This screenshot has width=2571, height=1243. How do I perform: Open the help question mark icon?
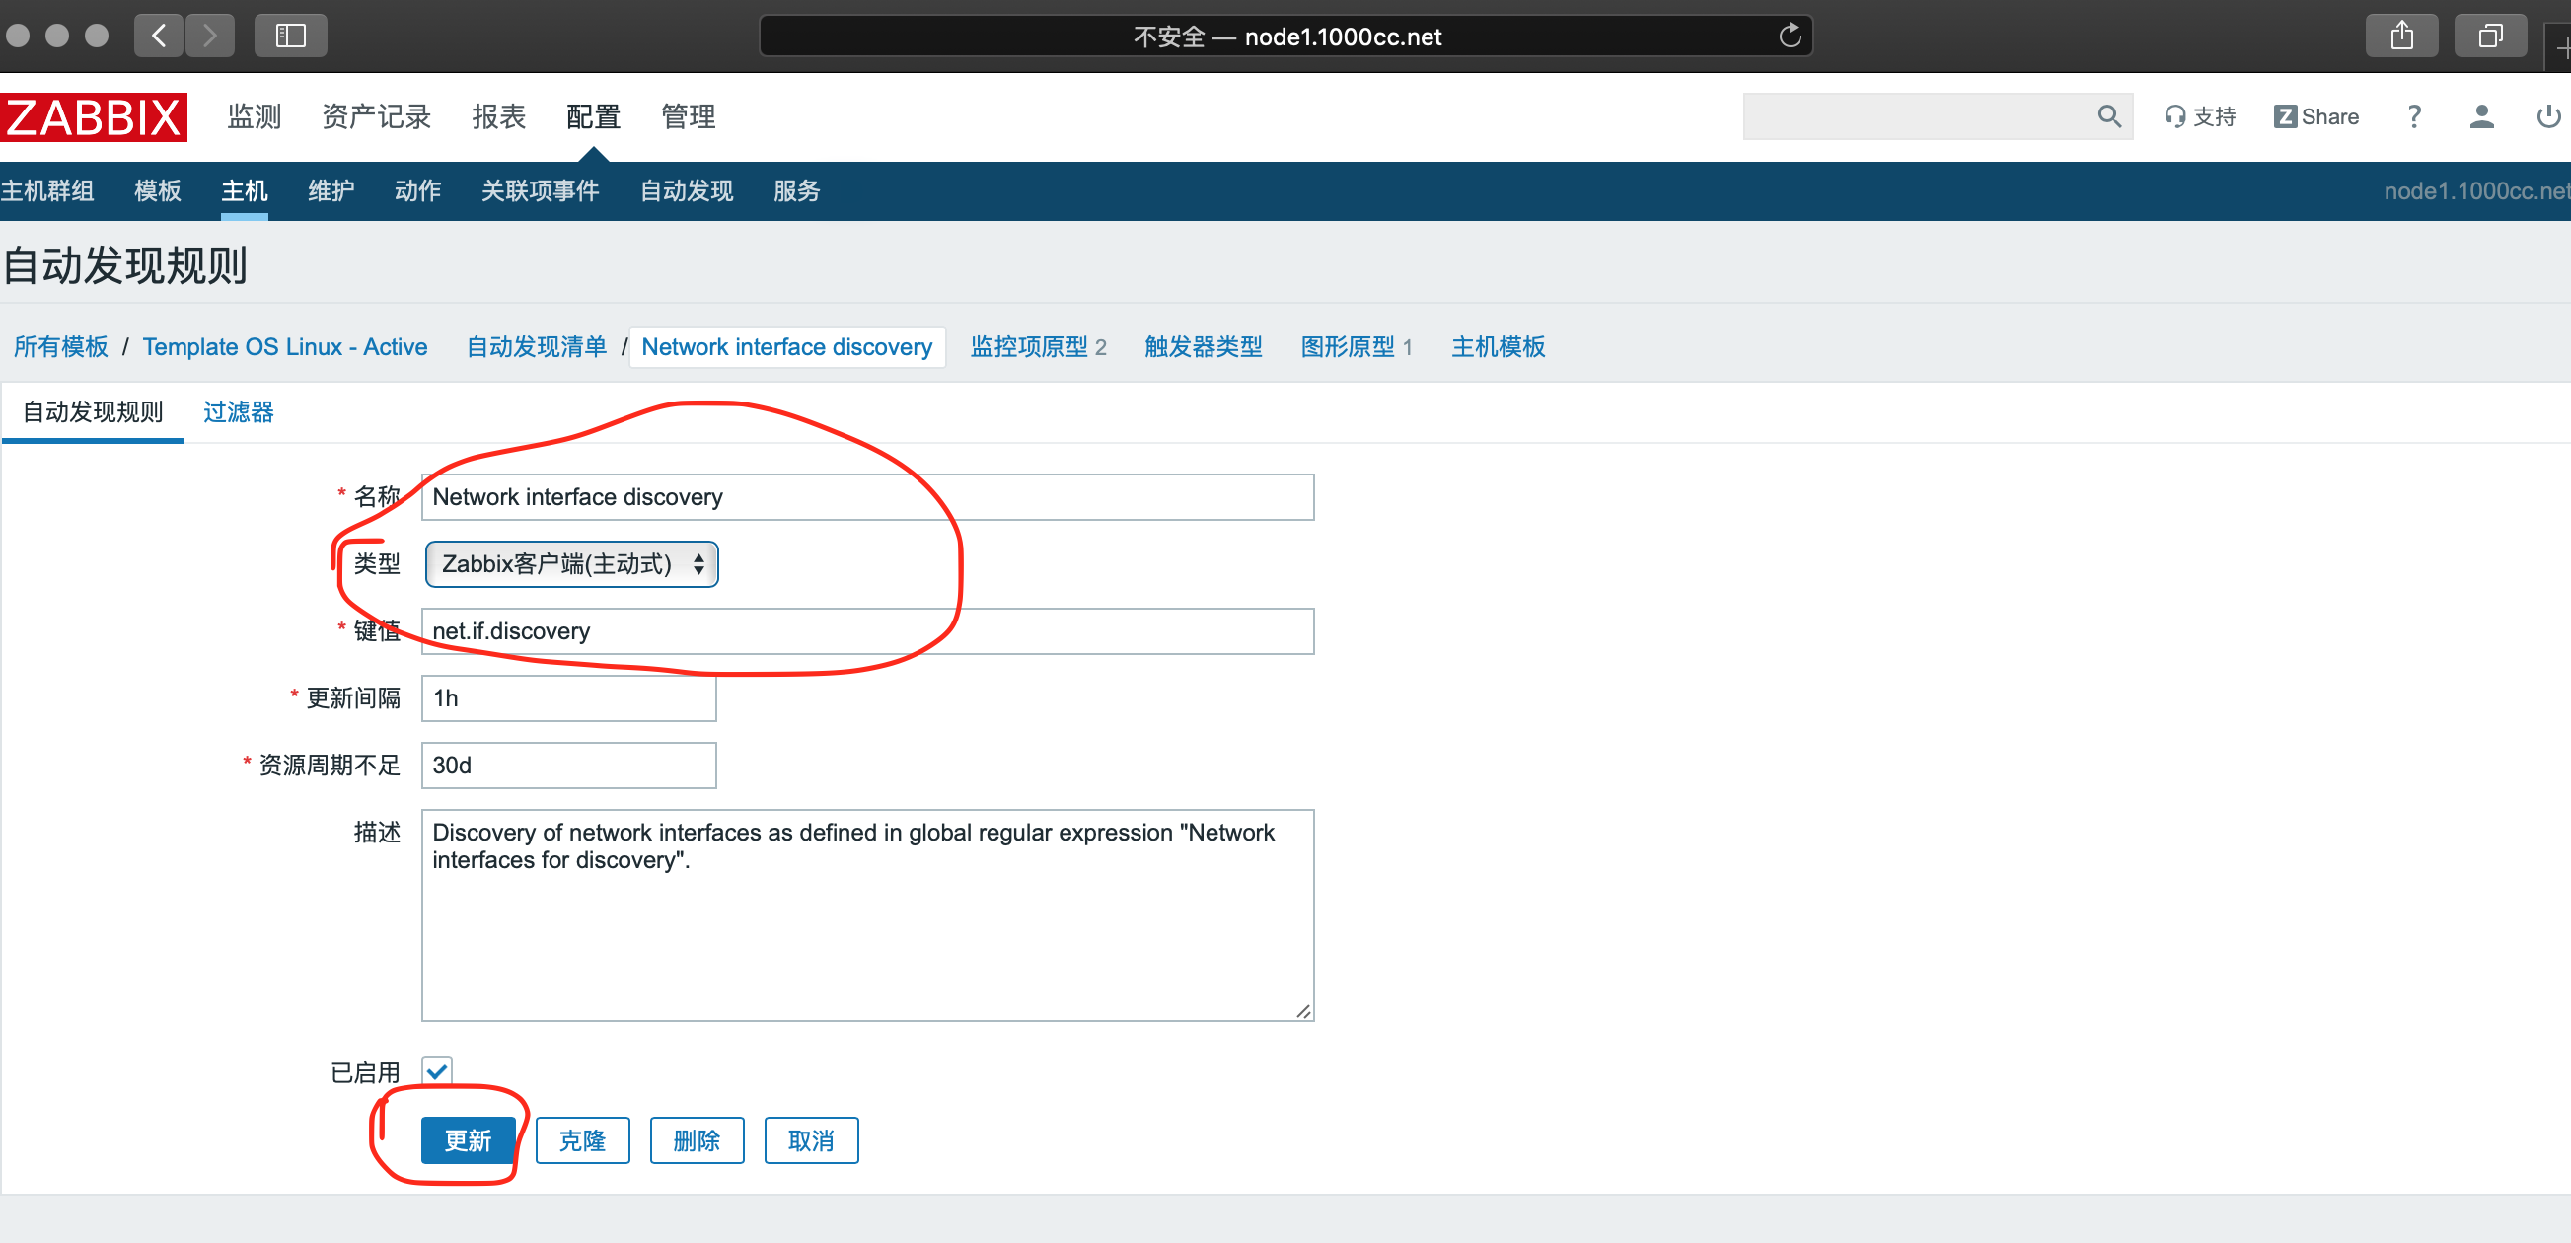(x=2413, y=116)
